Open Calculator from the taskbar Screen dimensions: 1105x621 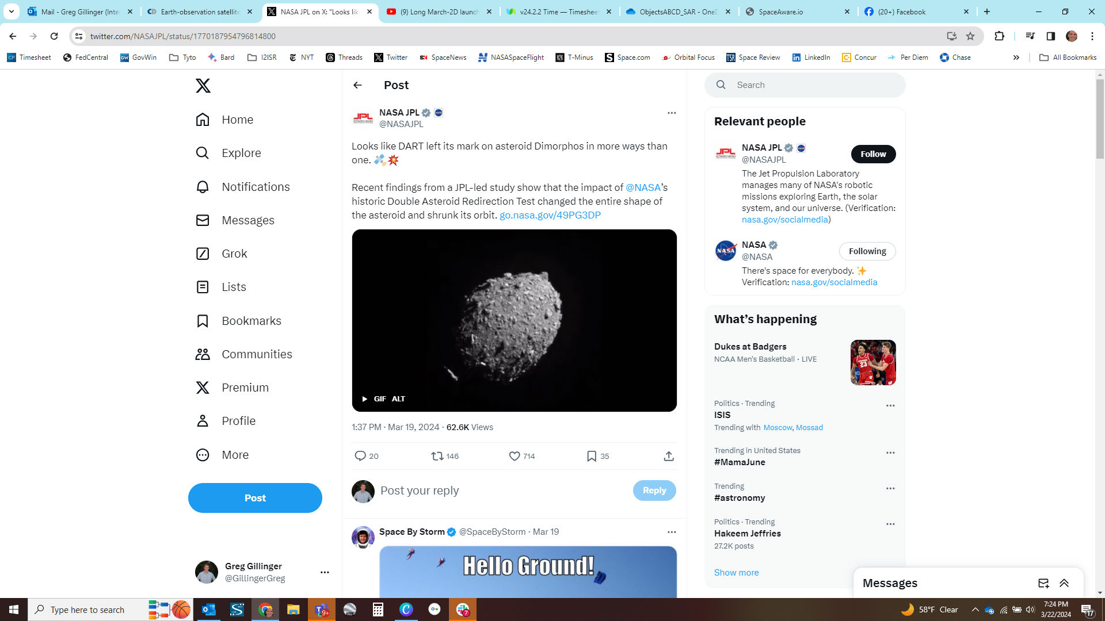pos(378,609)
